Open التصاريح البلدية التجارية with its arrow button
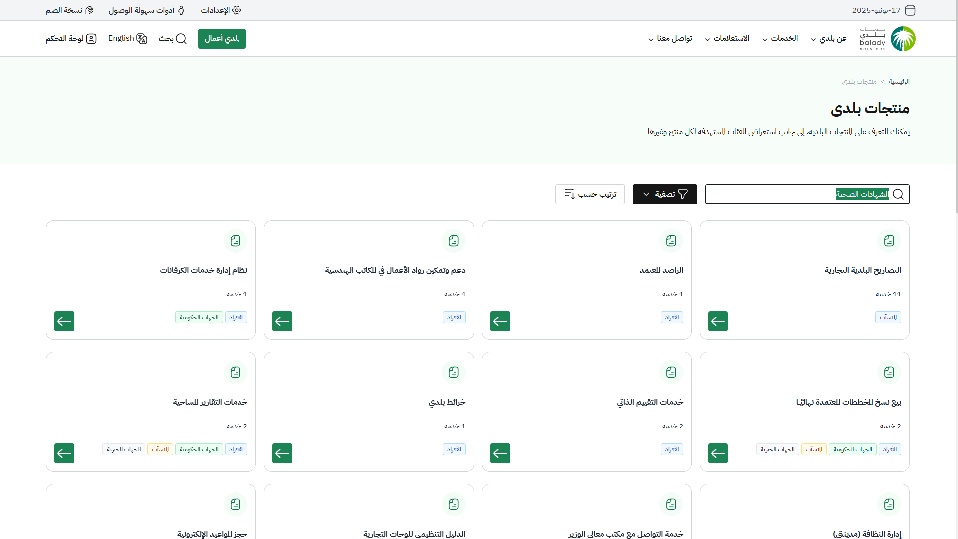This screenshot has width=958, height=539. [x=718, y=321]
